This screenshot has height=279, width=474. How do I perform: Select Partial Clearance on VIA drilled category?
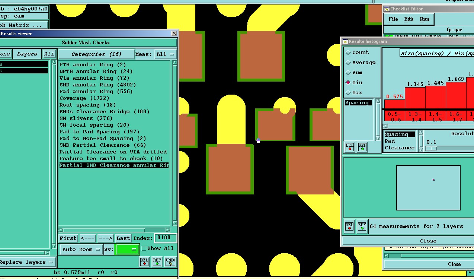coord(114,152)
